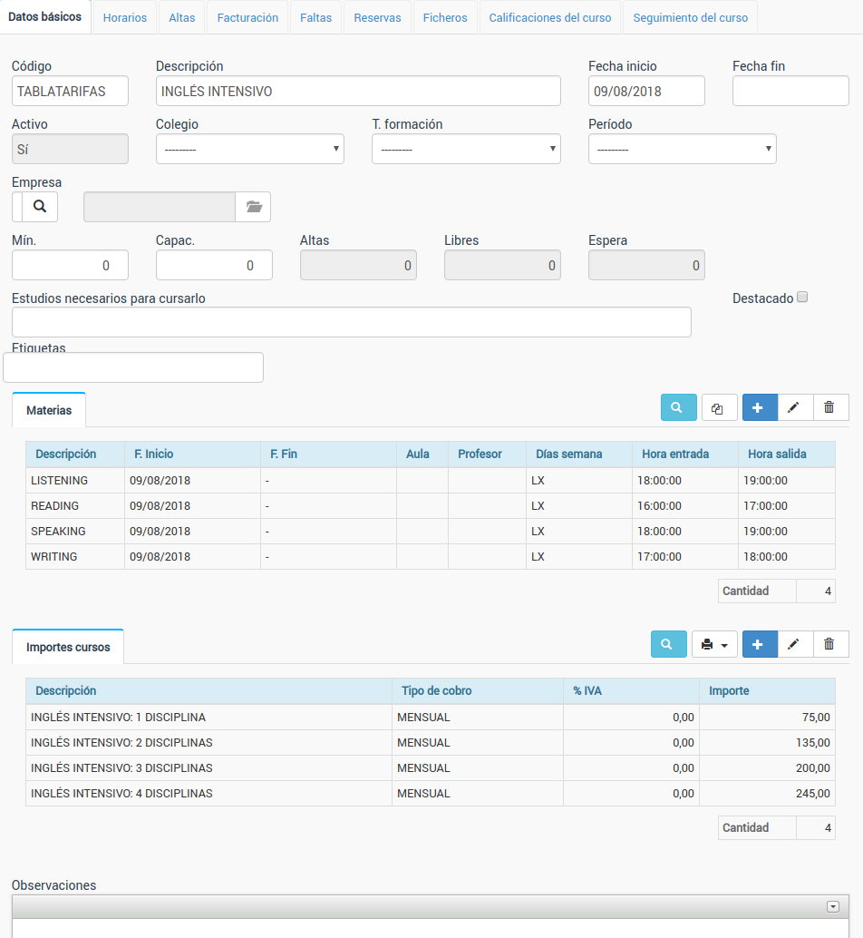863x938 pixels.
Task: Add a new materia with plus icon
Action: (x=759, y=408)
